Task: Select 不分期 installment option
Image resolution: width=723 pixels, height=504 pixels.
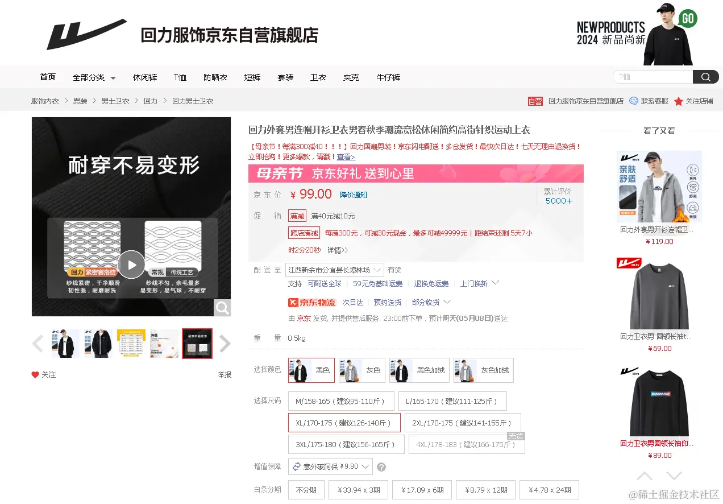Action: (306, 490)
